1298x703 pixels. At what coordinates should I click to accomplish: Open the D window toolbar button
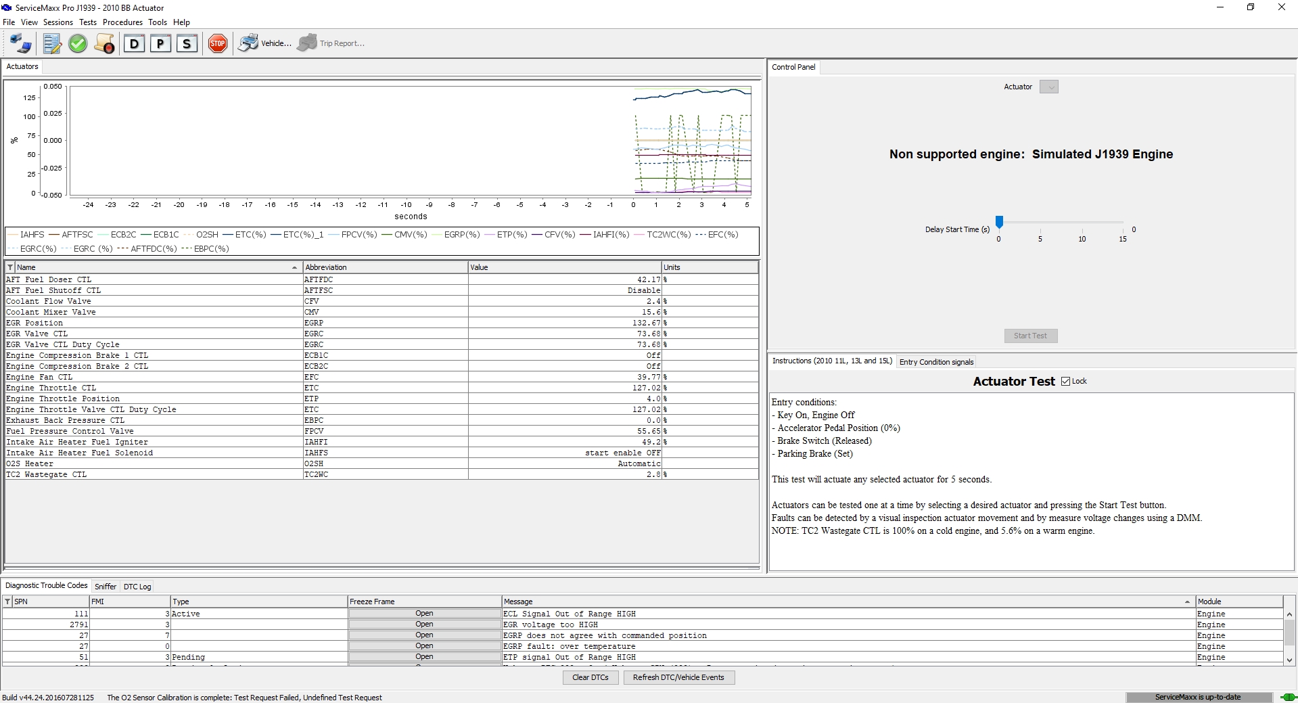[x=134, y=44]
